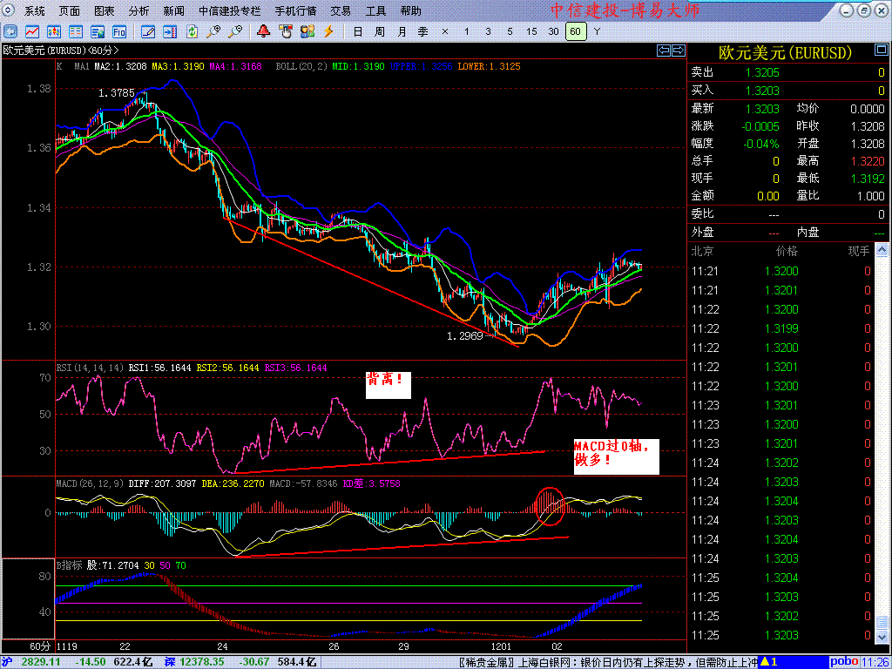
Task: Click the left arrow above chart
Action: point(663,50)
